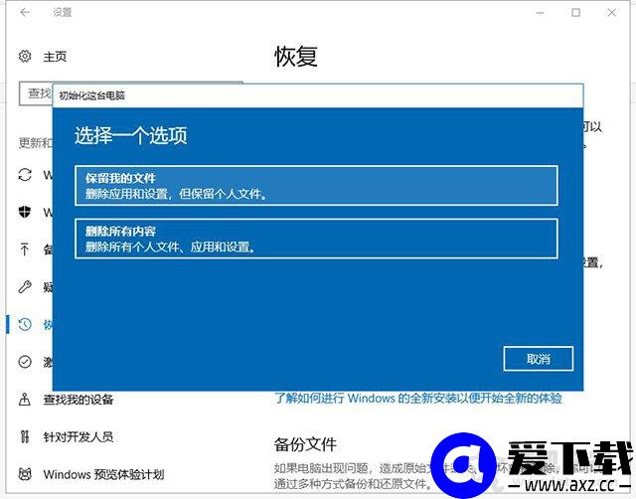Viewport: 636px width, 499px height.
Task: Open the Backup upward-arrow icon
Action: coord(25,249)
